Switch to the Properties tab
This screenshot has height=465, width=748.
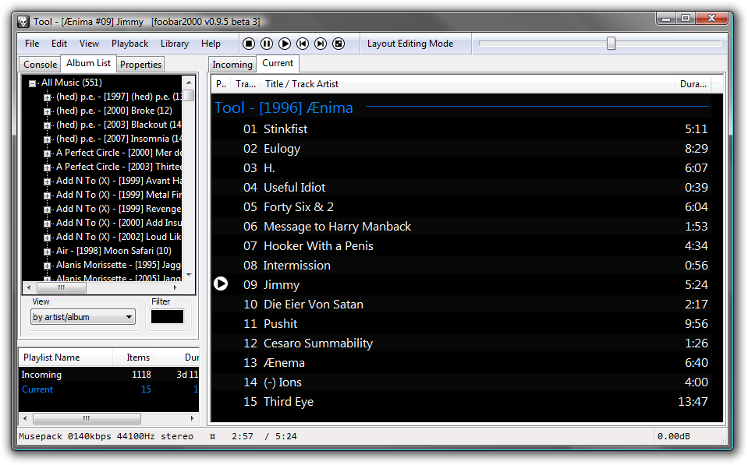pyautogui.click(x=140, y=64)
